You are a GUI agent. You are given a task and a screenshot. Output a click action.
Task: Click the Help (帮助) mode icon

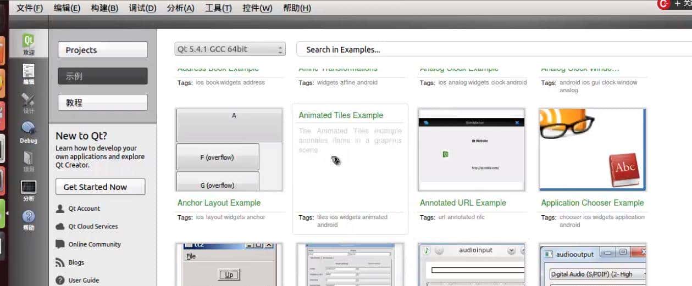point(29,220)
